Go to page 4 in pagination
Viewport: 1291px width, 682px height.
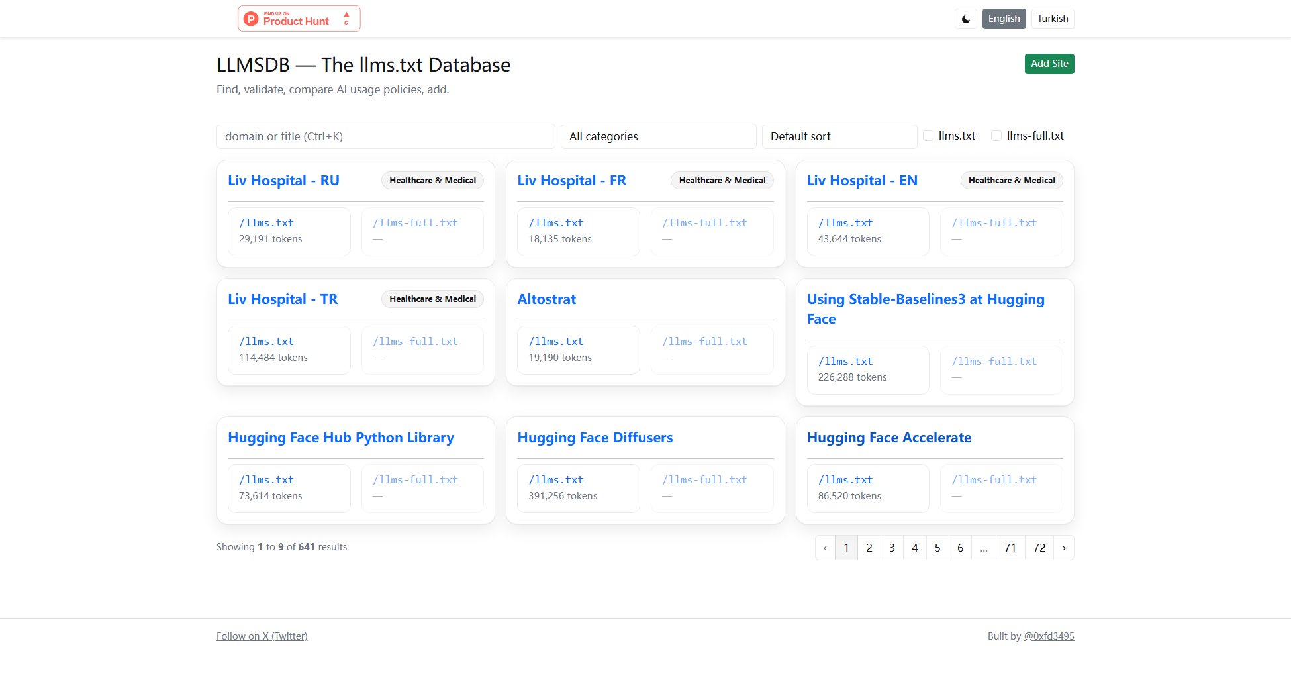(x=915, y=548)
